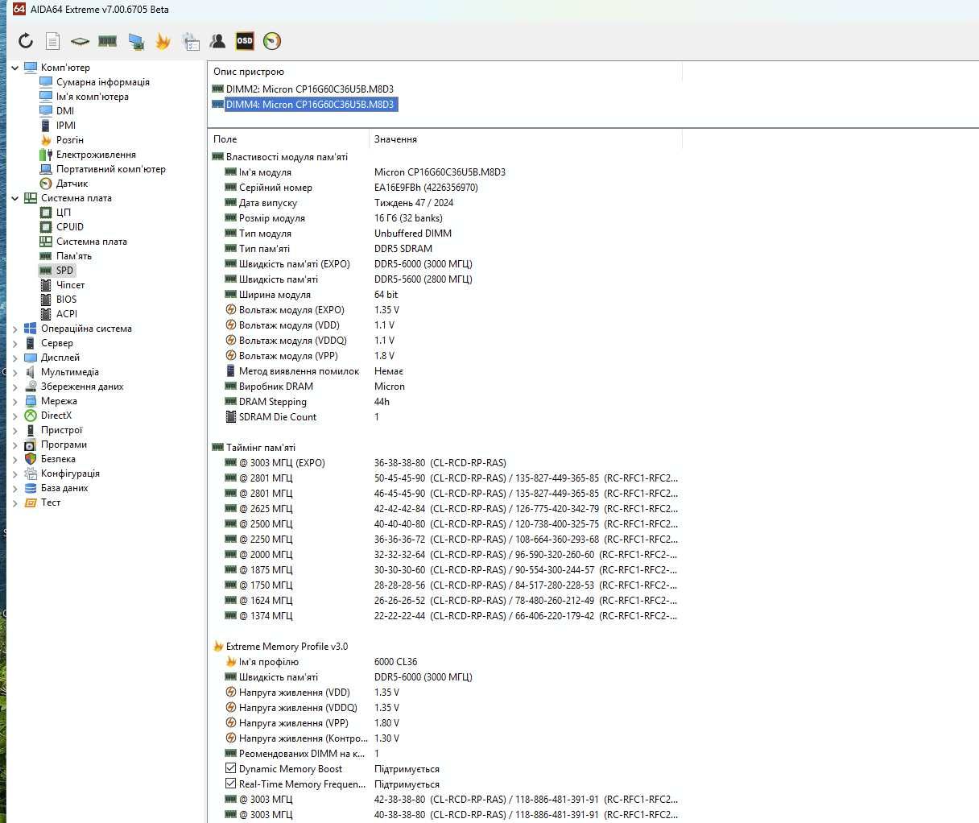979x823 pixels.
Task: Click the Конфігурація node icon
Action: 31,474
